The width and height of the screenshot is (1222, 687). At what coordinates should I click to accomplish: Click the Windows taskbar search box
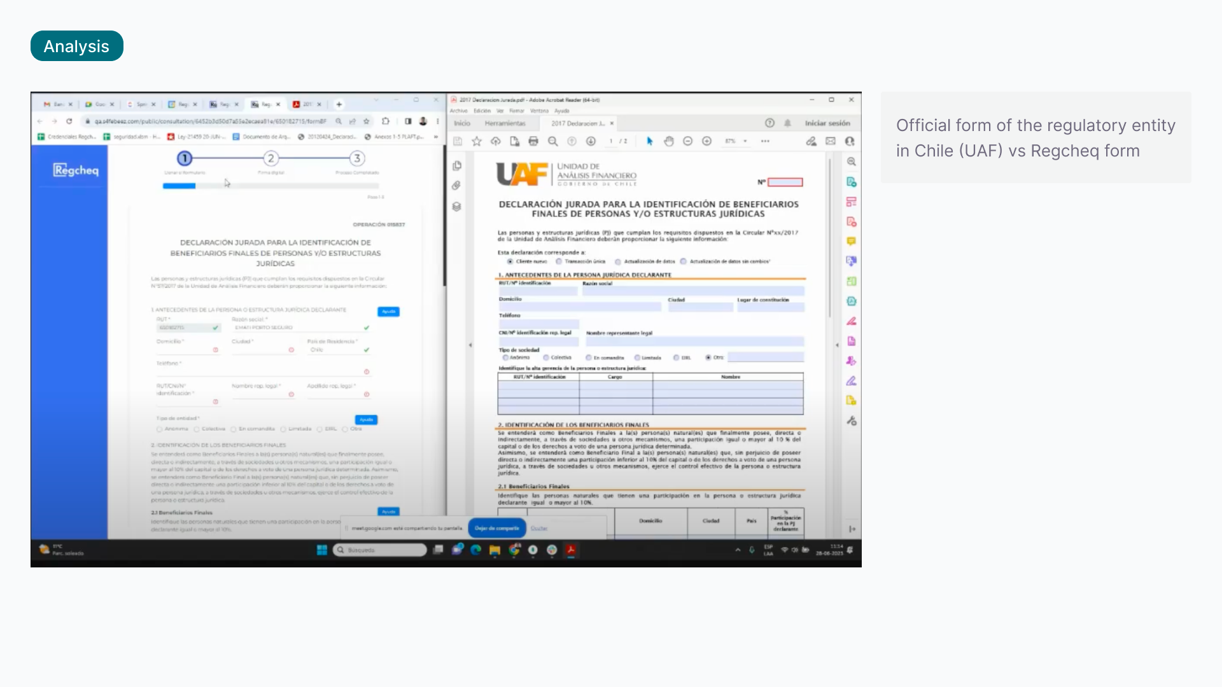(x=380, y=550)
